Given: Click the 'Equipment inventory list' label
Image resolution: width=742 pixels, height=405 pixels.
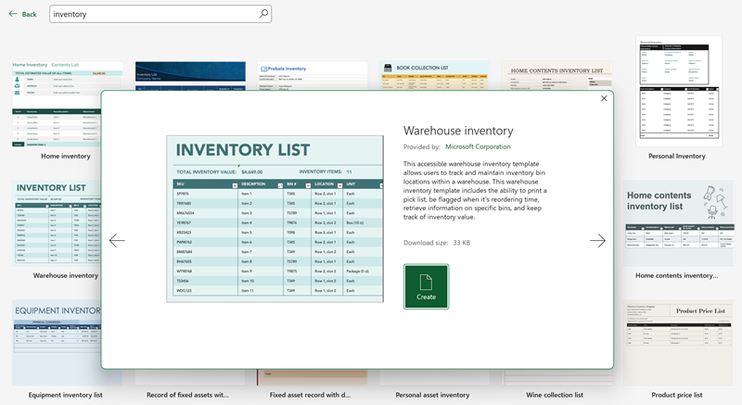Looking at the screenshot, I should click(65, 395).
